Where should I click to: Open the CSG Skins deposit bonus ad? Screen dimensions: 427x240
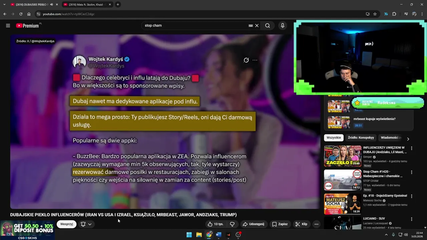(x=27, y=230)
